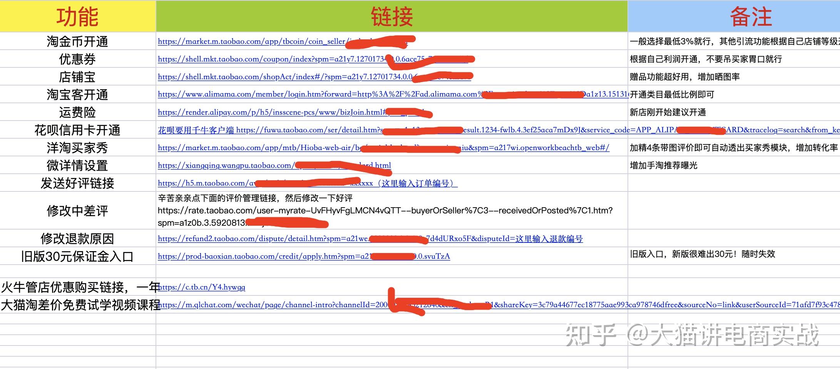Screen dimensions: 840x369
Task: Open the 运费险 render.alipay.com link
Action: click(295, 112)
